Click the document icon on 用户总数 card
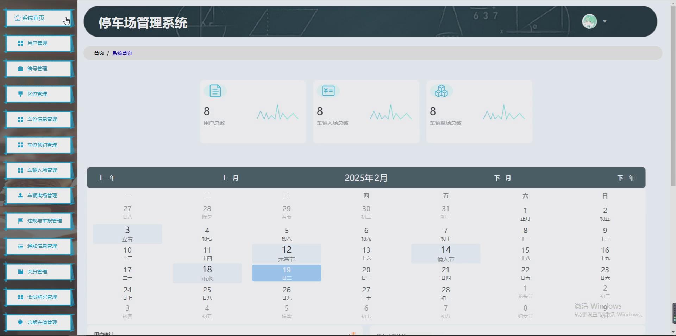Image resolution: width=676 pixels, height=336 pixels. (215, 91)
